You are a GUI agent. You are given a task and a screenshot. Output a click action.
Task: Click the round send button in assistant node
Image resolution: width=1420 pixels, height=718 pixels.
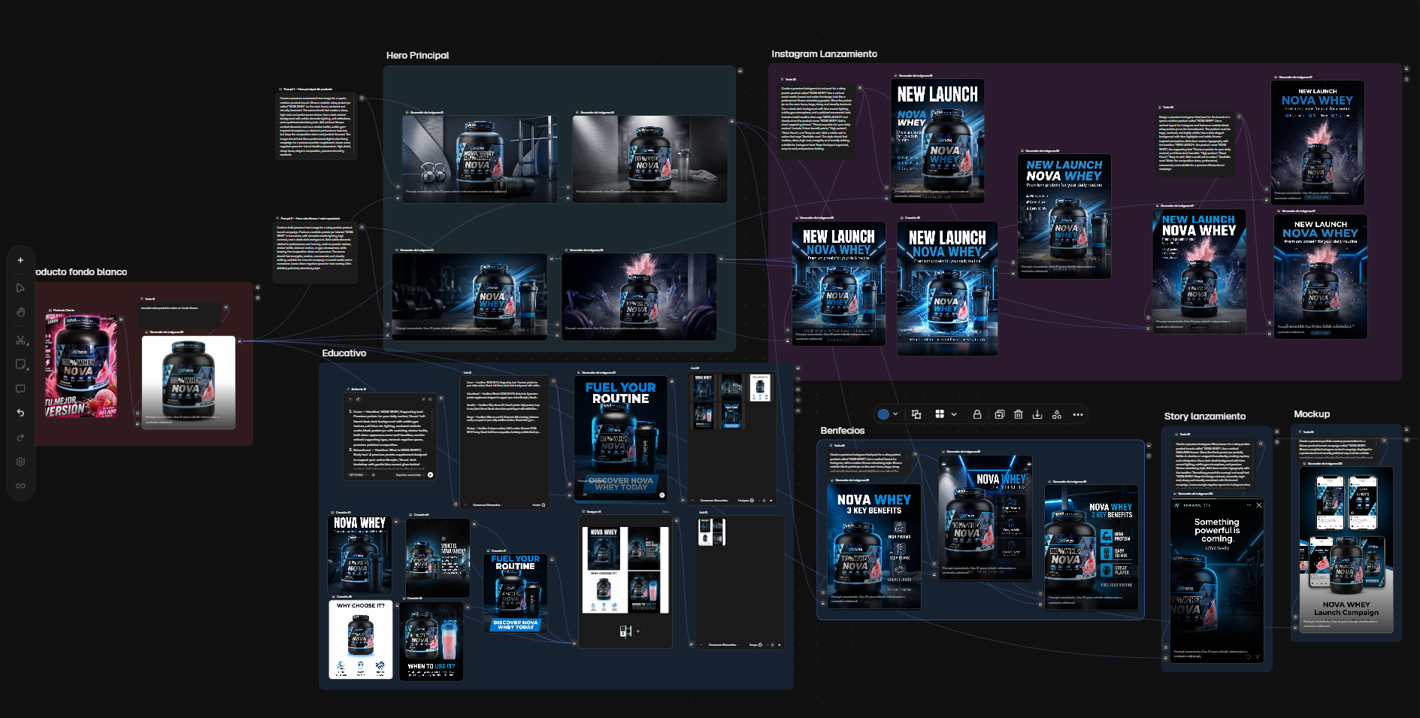click(431, 474)
